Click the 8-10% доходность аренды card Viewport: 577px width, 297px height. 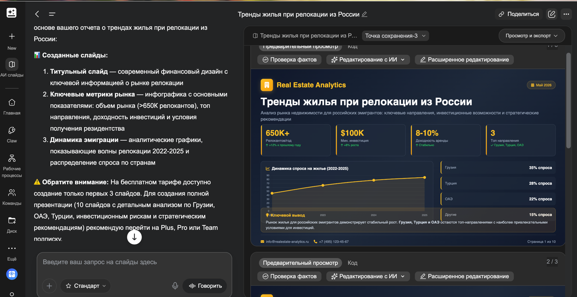(446, 140)
